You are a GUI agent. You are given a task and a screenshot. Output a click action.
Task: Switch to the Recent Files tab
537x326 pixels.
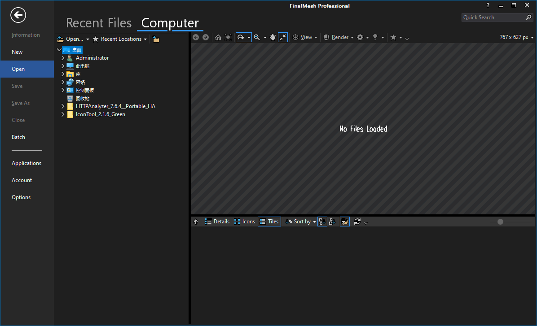point(99,23)
